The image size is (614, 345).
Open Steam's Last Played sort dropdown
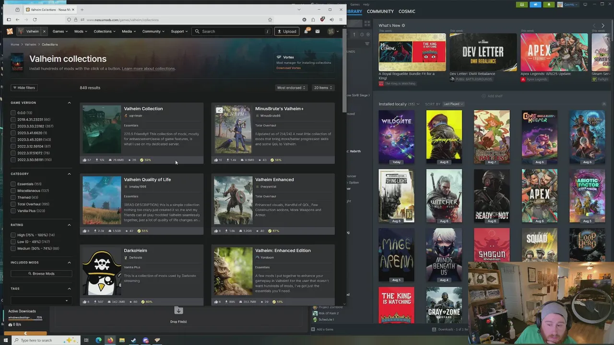click(453, 104)
